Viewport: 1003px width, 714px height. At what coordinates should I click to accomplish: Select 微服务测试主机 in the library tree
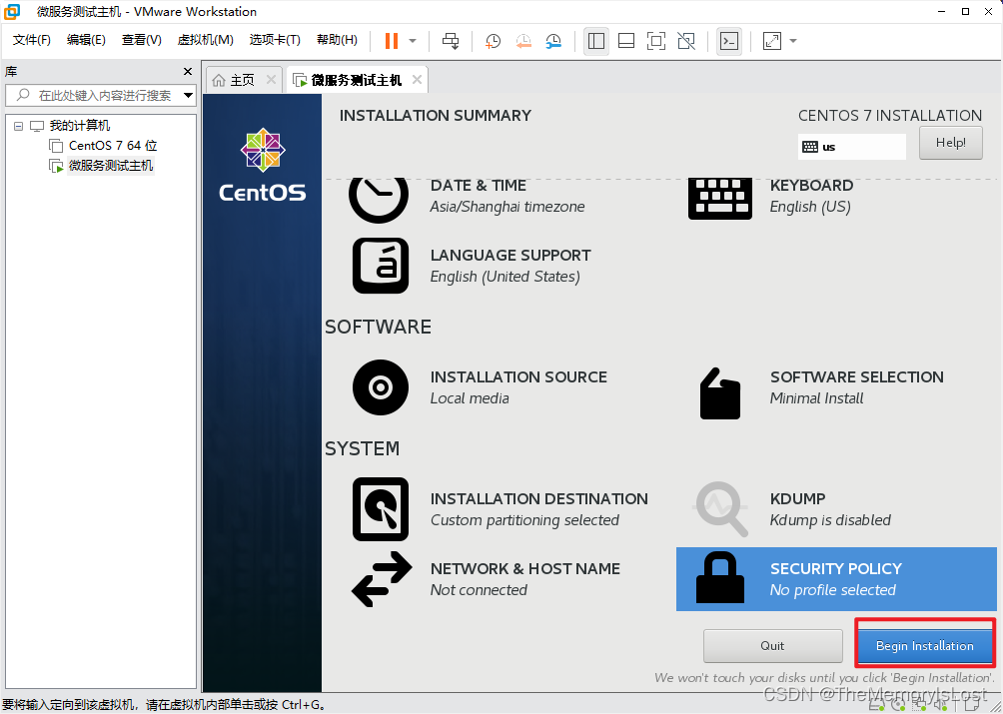coord(111,166)
